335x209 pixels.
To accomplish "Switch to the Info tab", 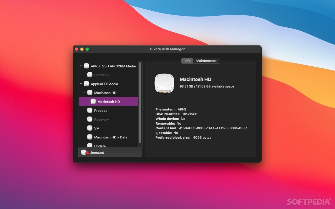I will pos(187,61).
